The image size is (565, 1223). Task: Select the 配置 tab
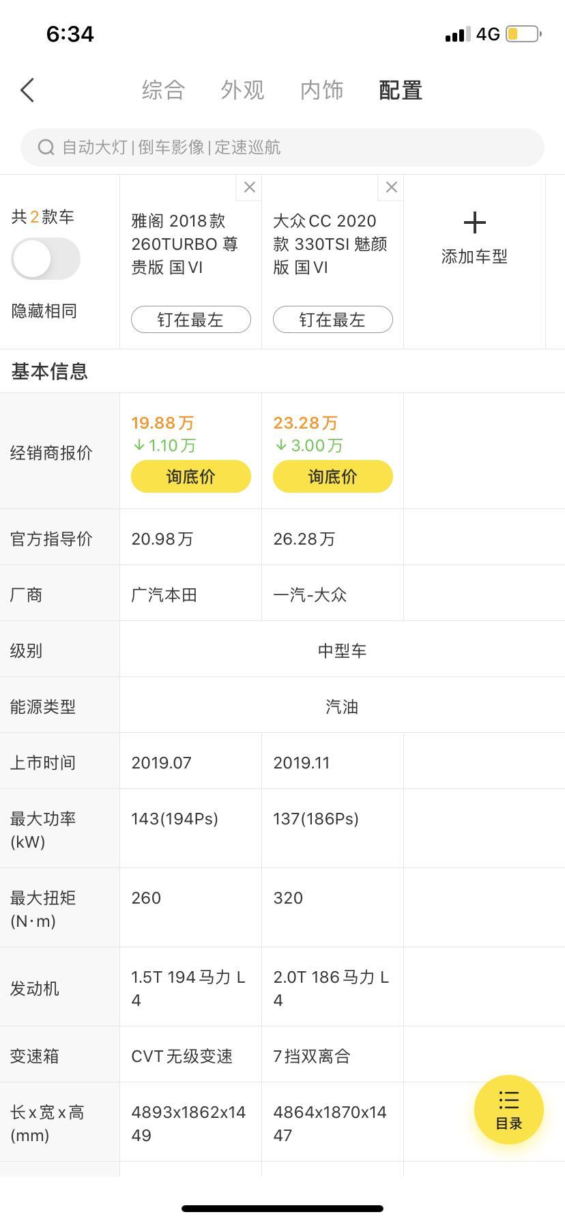[401, 90]
